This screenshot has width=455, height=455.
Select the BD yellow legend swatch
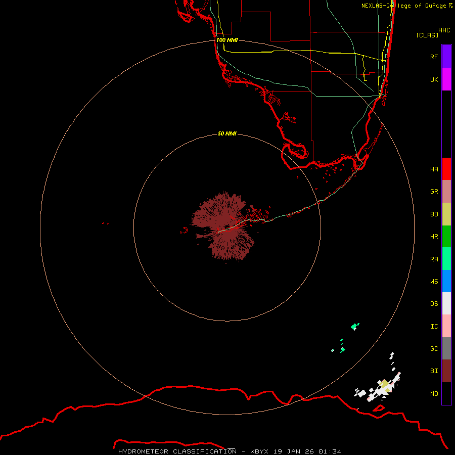(446, 214)
